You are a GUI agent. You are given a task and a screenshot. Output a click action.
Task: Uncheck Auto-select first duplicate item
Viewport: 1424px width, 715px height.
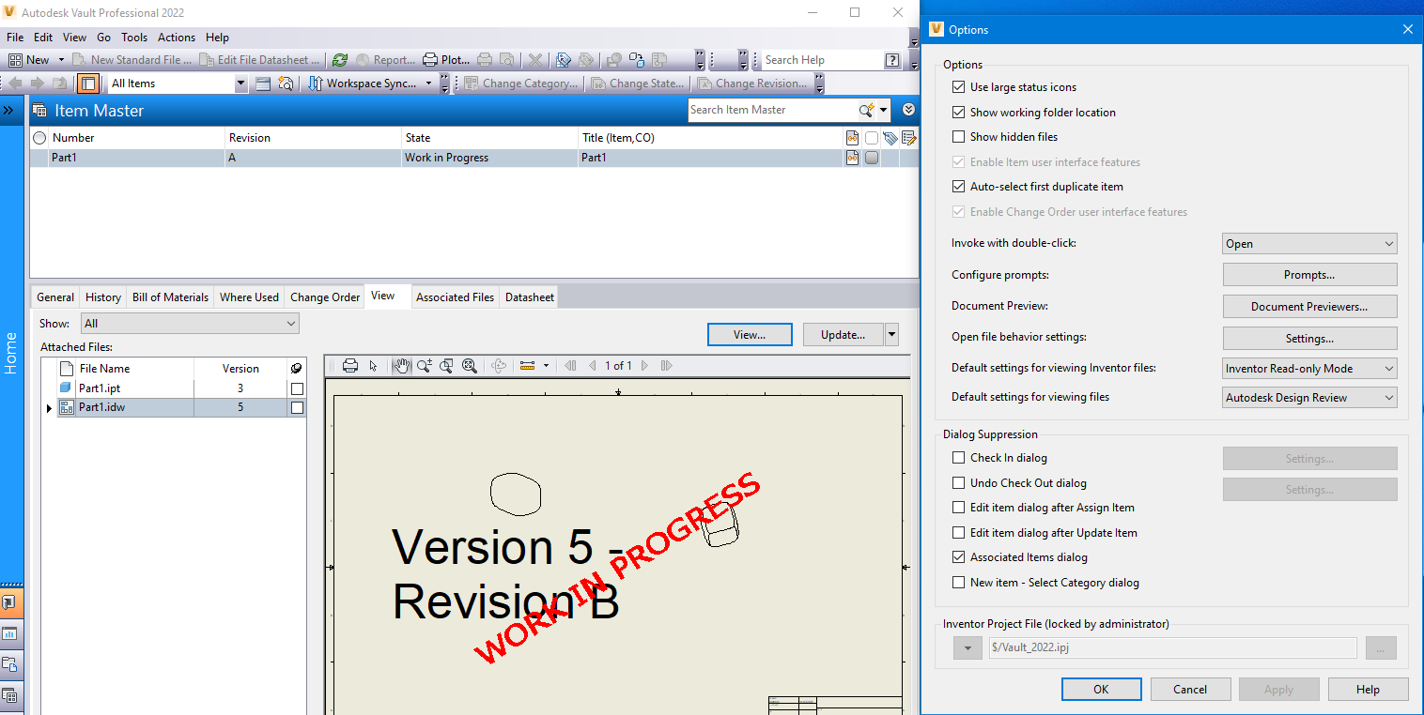click(959, 187)
